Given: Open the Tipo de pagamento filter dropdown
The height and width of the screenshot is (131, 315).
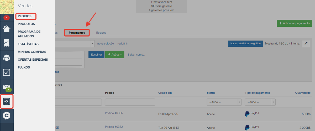Looking at the screenshot, I should [260, 102].
